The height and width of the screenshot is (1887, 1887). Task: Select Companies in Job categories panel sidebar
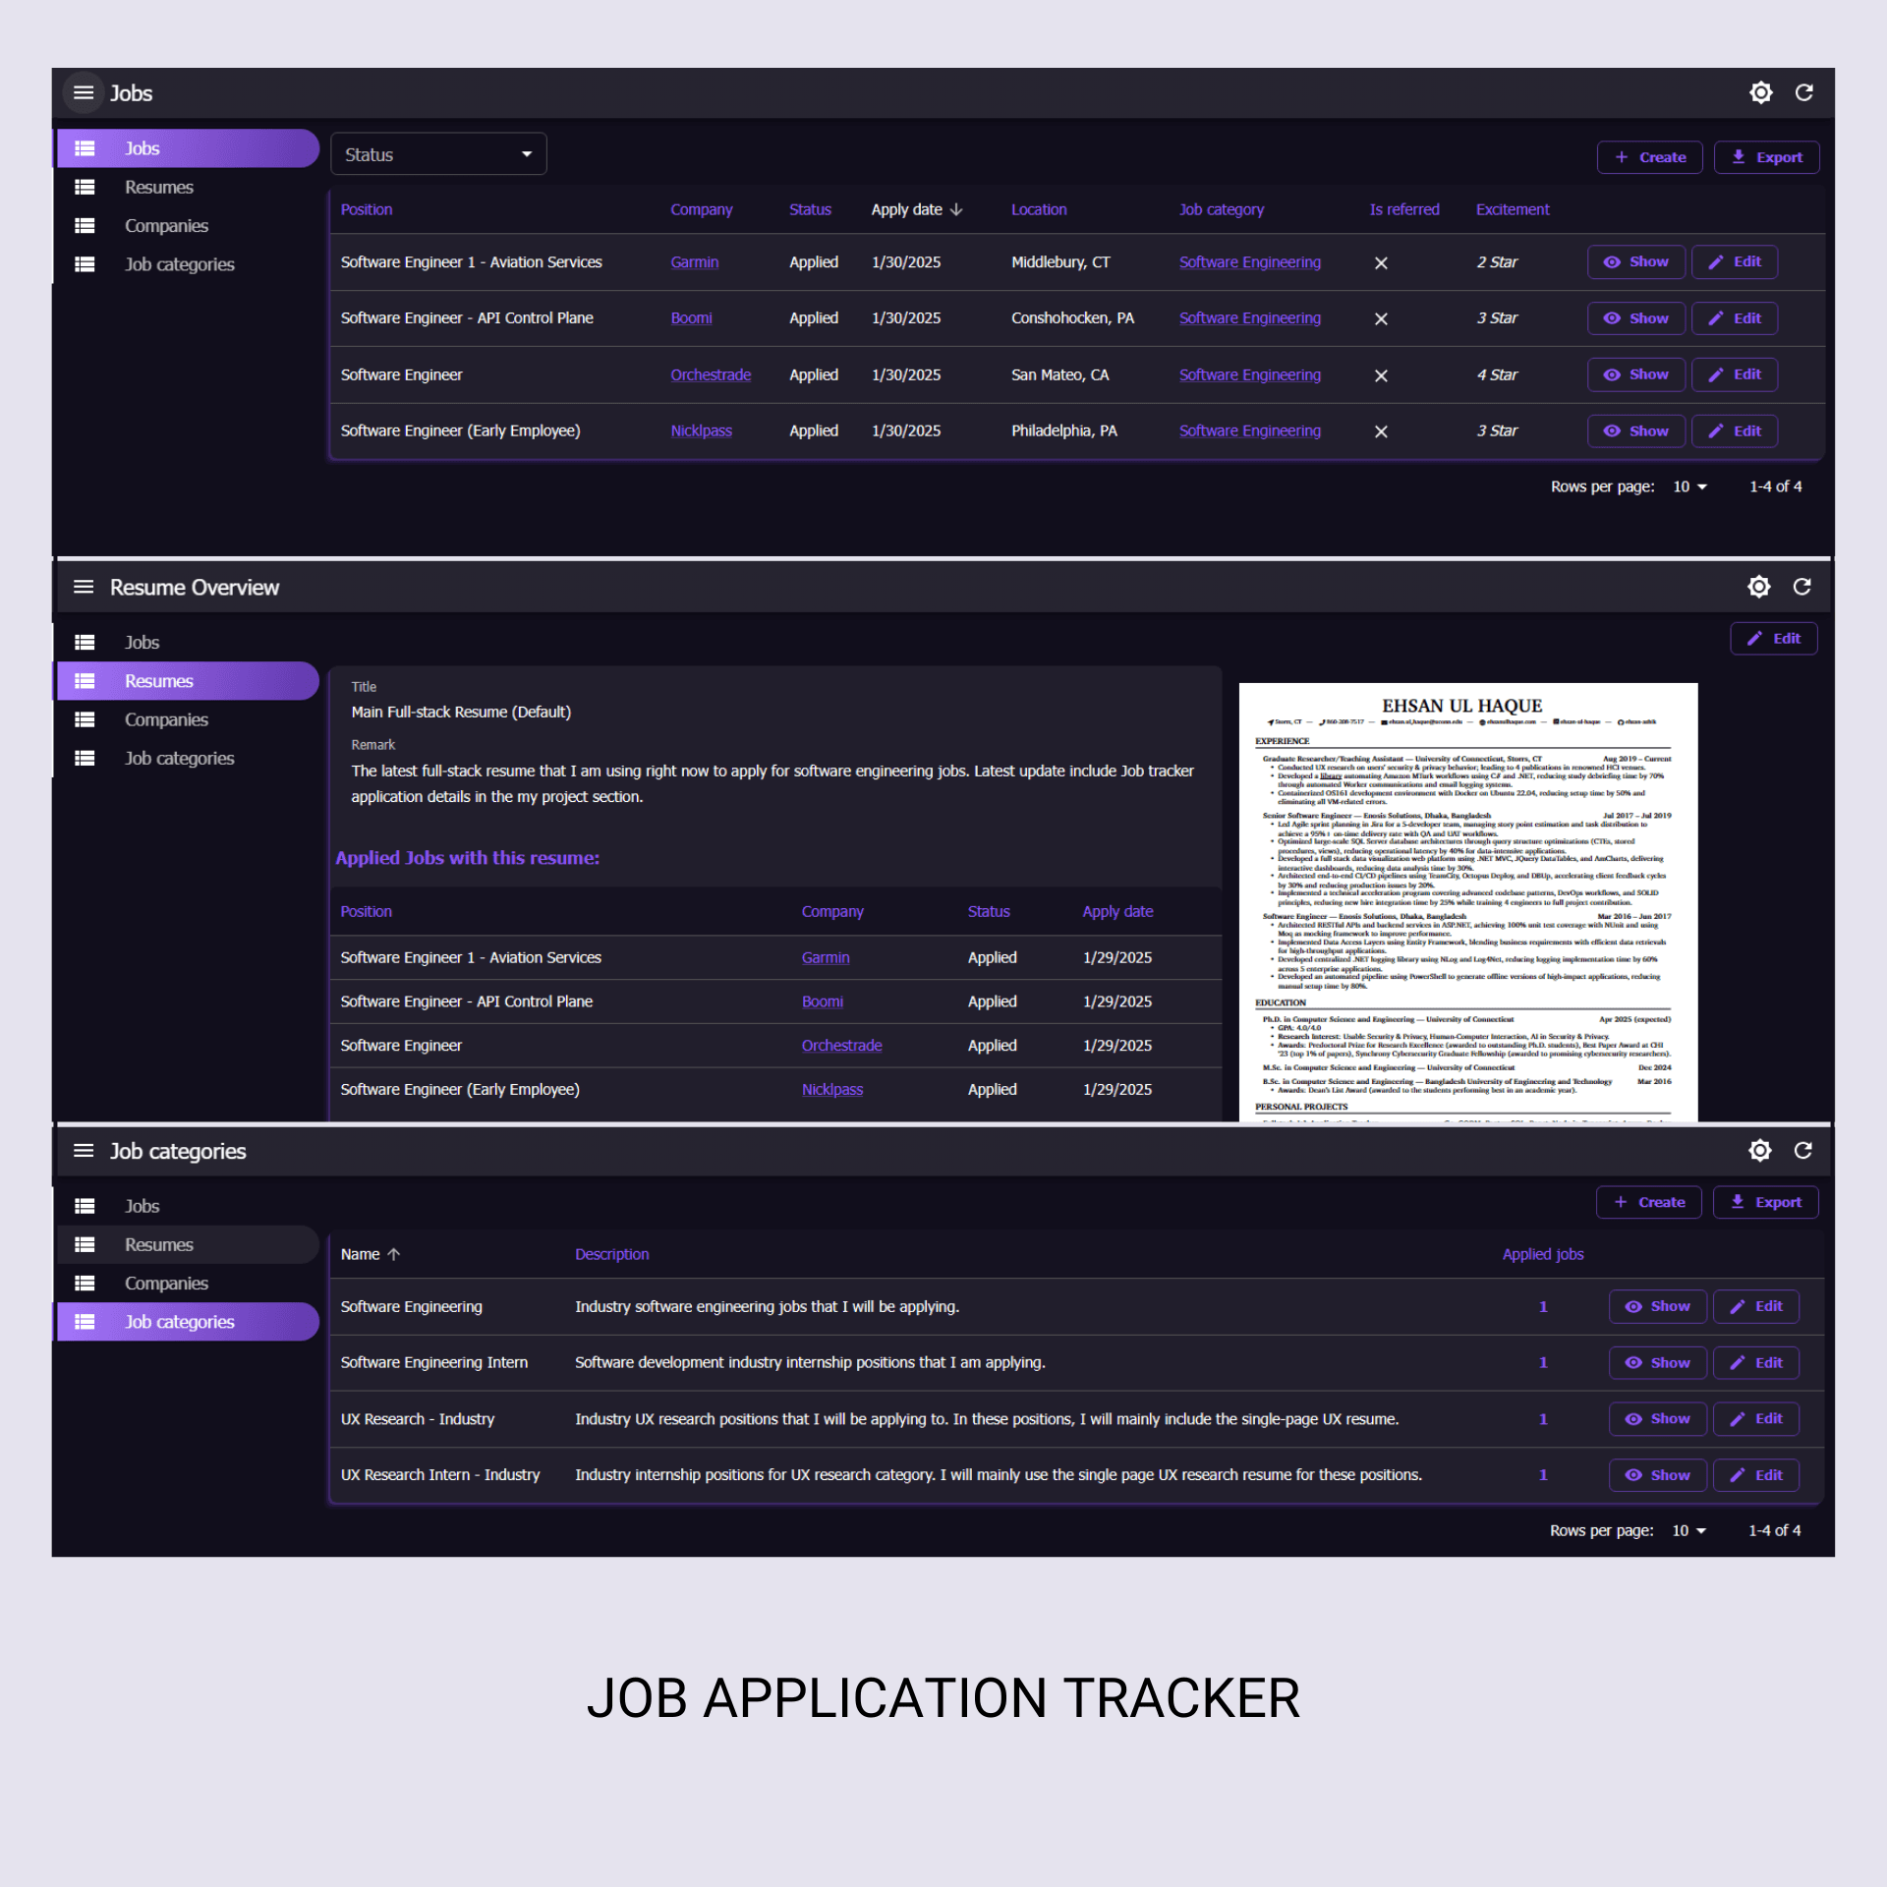coord(187,1284)
